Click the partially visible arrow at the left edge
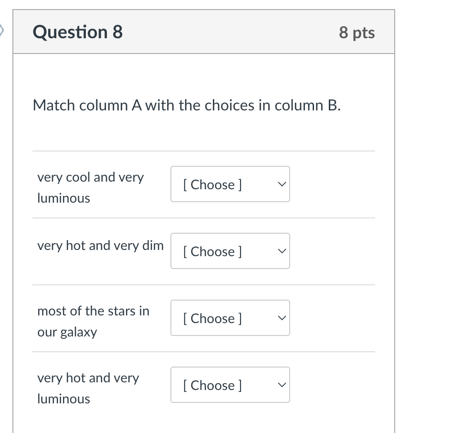Image resolution: width=462 pixels, height=433 pixels. (2, 30)
